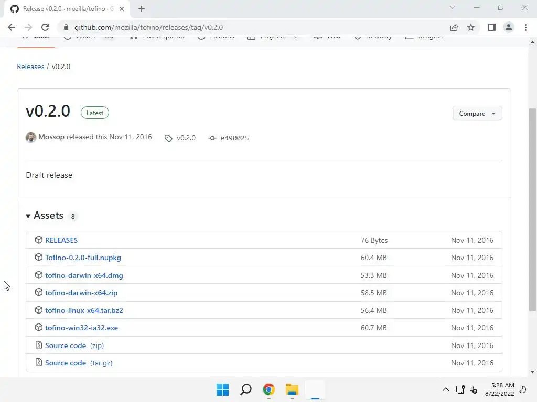Download tofino-linux-x64.tar.bz2
Viewport: 537px width, 402px height.
click(84, 310)
